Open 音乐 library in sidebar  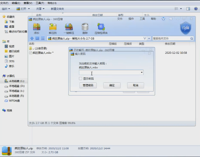(x=9, y=66)
